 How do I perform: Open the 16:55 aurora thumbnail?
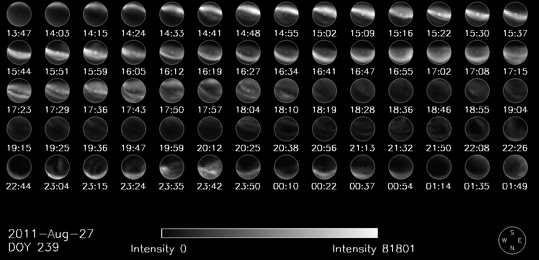(x=401, y=52)
